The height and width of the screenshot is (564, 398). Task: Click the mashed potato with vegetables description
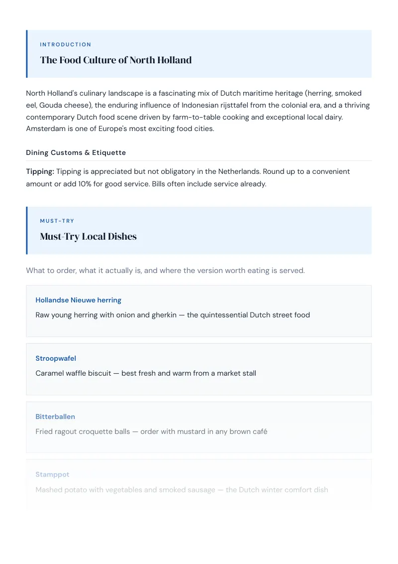(x=182, y=490)
